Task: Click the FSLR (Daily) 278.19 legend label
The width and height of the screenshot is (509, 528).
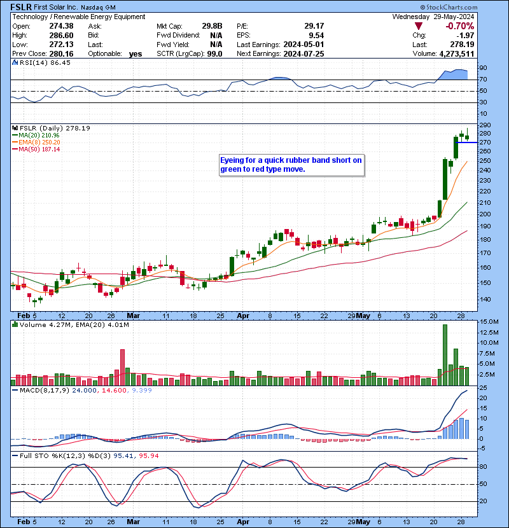Action: (x=55, y=128)
